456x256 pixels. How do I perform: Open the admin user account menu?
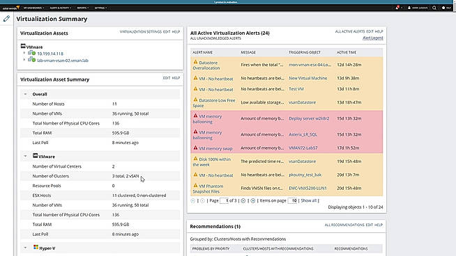(x=418, y=8)
